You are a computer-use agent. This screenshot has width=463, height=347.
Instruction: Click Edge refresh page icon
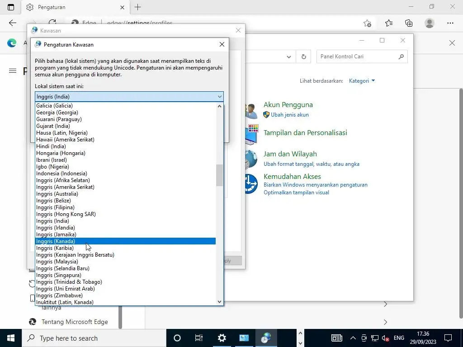point(52,22)
